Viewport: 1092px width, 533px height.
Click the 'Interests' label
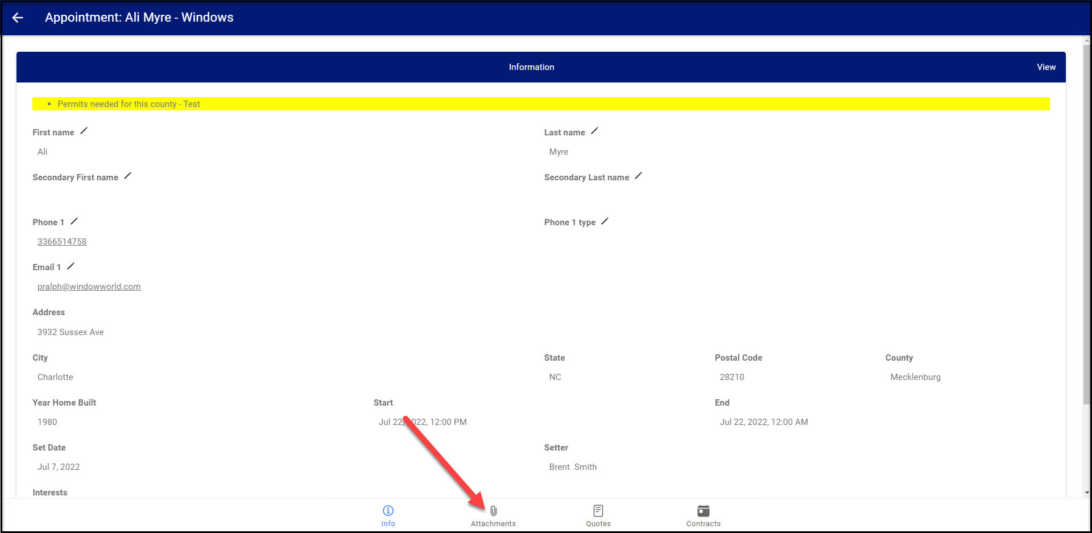pos(50,493)
